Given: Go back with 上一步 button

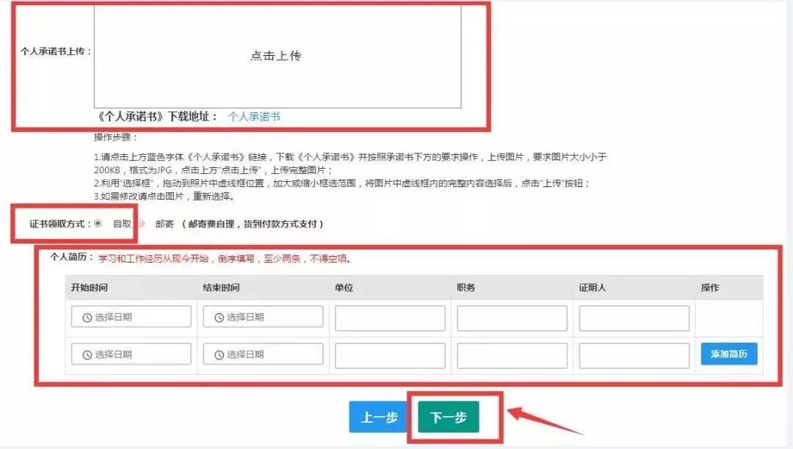Looking at the screenshot, I should pyautogui.click(x=379, y=417).
